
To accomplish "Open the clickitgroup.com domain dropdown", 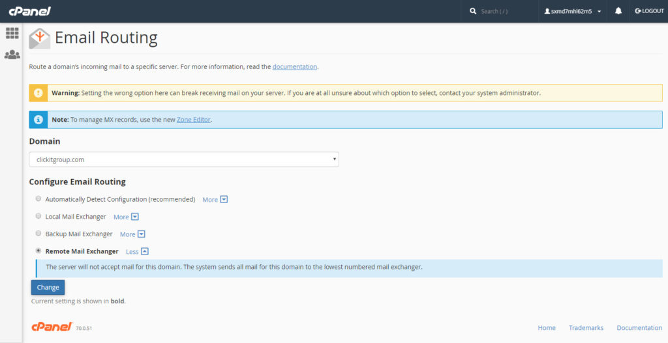I will [183, 159].
